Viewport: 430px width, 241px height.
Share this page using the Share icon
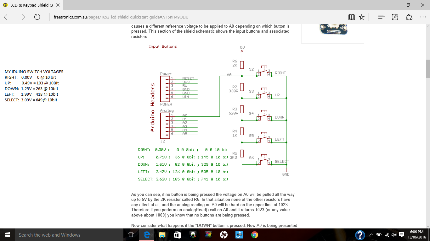[409, 17]
